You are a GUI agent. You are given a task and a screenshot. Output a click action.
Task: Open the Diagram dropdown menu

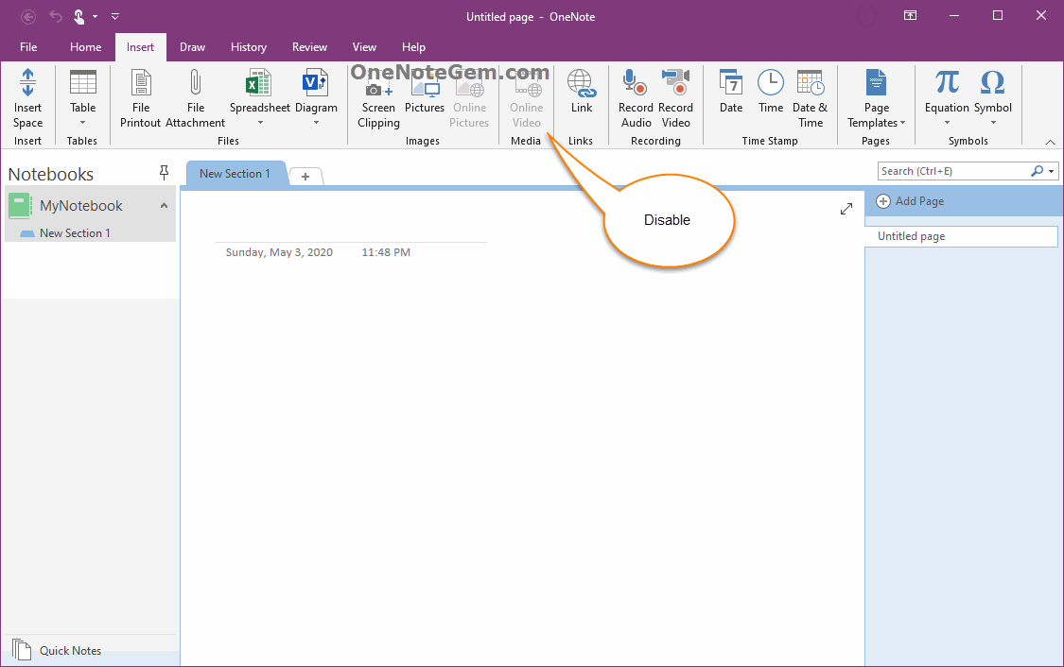316,123
